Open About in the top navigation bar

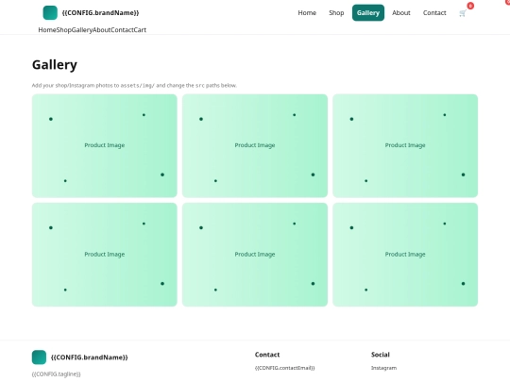401,12
